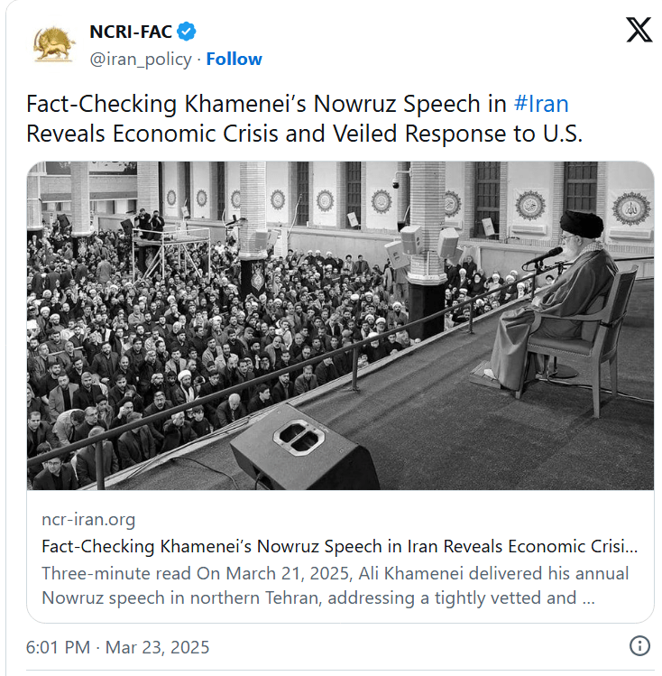Open the NCRI-FAC profile name

(x=130, y=32)
